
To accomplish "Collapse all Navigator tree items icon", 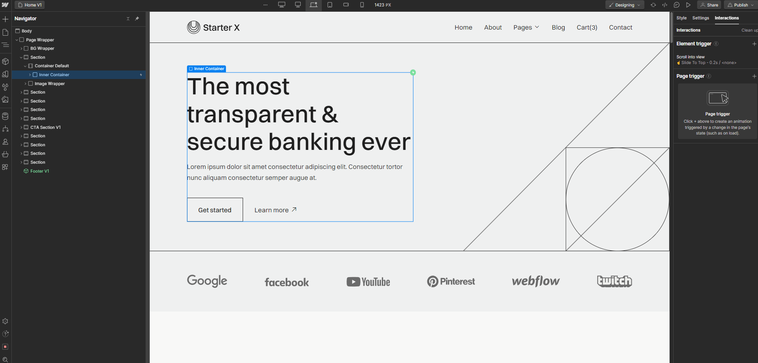I will [x=128, y=19].
